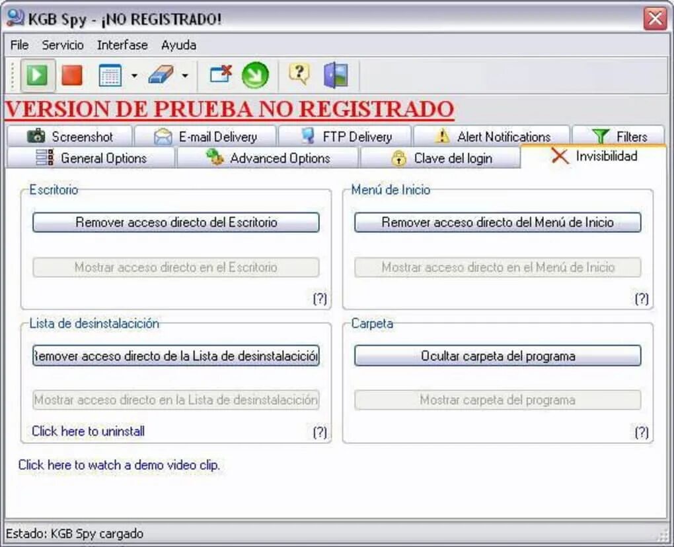Click the (?) help in Menú de Inicio group

(642, 298)
